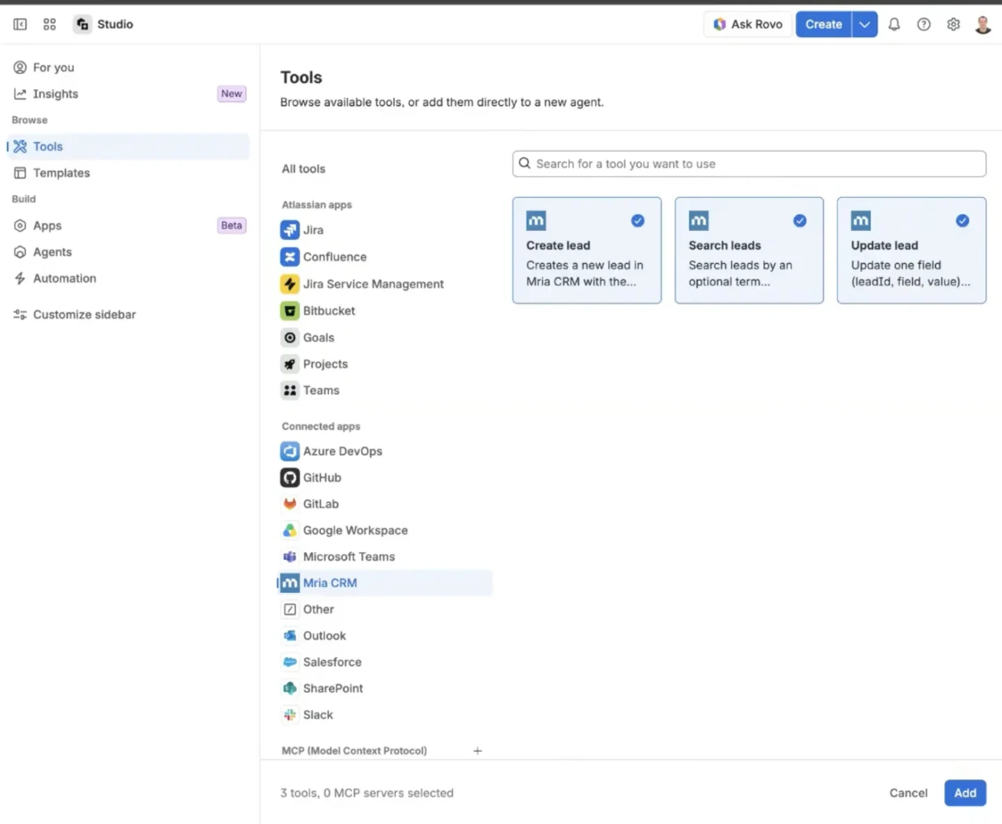1002x824 pixels.
Task: Collapse the sidebar with the panel icon
Action: pyautogui.click(x=20, y=24)
